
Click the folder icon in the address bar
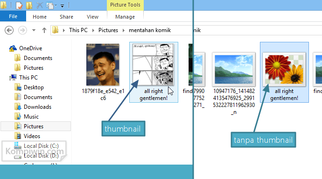(x=55, y=30)
